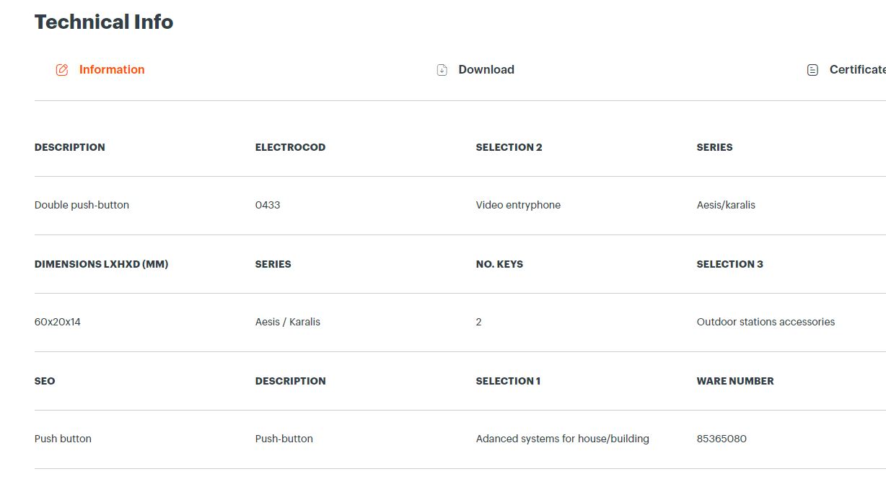886x500 pixels.
Task: Click the Video entryphone selection value
Action: coord(518,205)
